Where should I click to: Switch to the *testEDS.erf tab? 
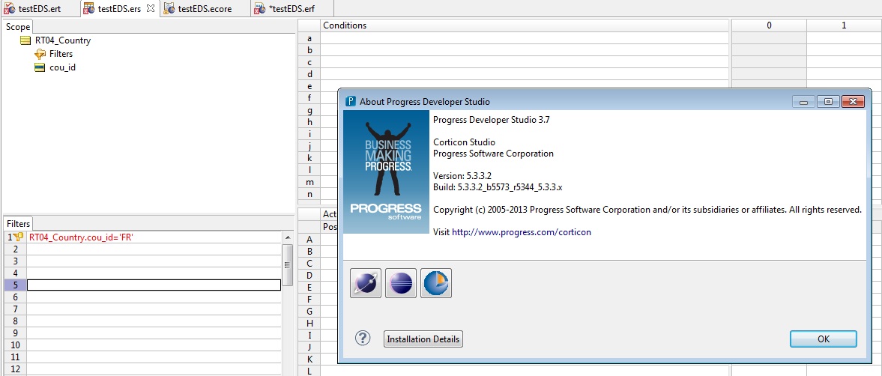pos(292,8)
